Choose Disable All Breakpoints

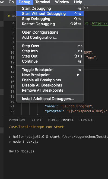pyautogui.click(x=50, y=85)
